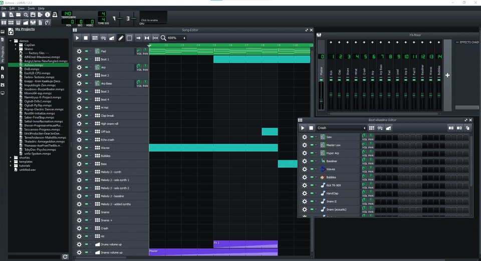Mute the Pad track

(x=87, y=51)
